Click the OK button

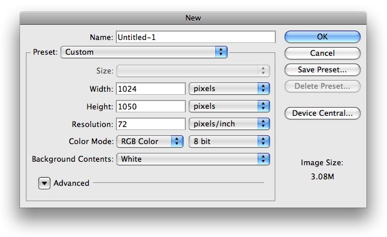pyautogui.click(x=322, y=37)
